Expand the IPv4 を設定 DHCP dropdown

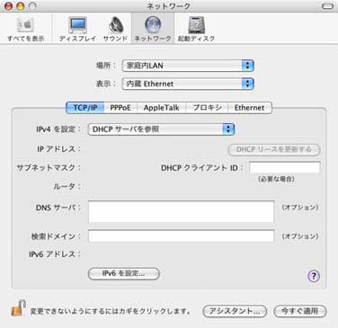pyautogui.click(x=161, y=129)
